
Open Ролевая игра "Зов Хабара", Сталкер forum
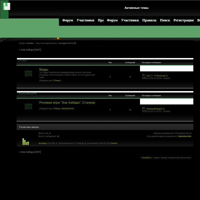(x=67, y=102)
